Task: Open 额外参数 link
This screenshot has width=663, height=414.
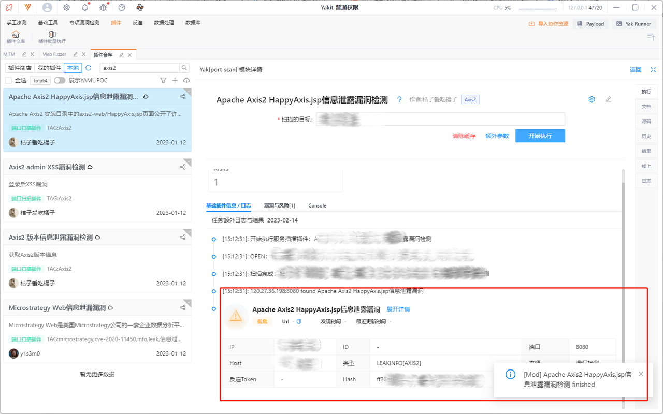Action: coord(497,136)
